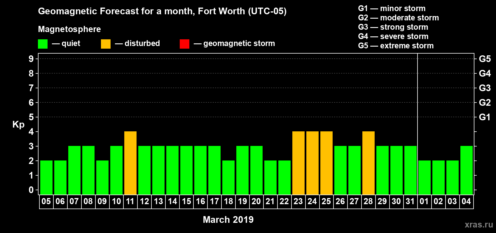The height and width of the screenshot is (233, 496).
Task: Click the date label '05' on the axis
Action: (x=46, y=202)
